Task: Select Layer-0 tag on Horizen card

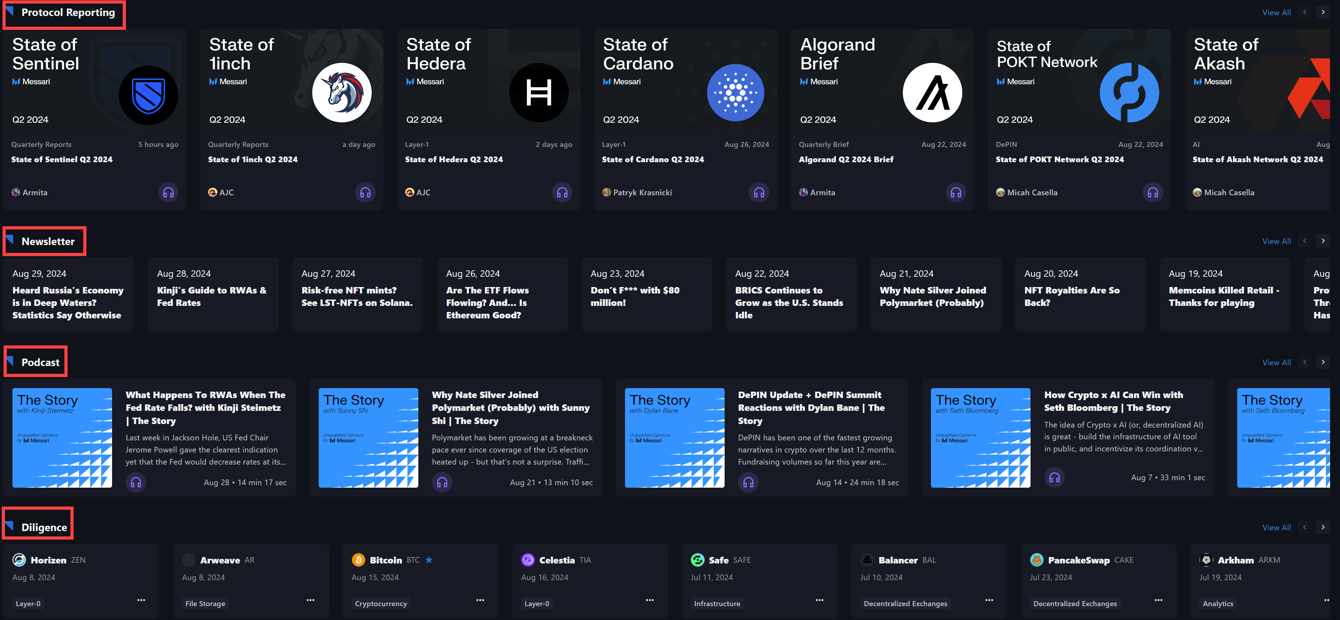Action: 28,603
